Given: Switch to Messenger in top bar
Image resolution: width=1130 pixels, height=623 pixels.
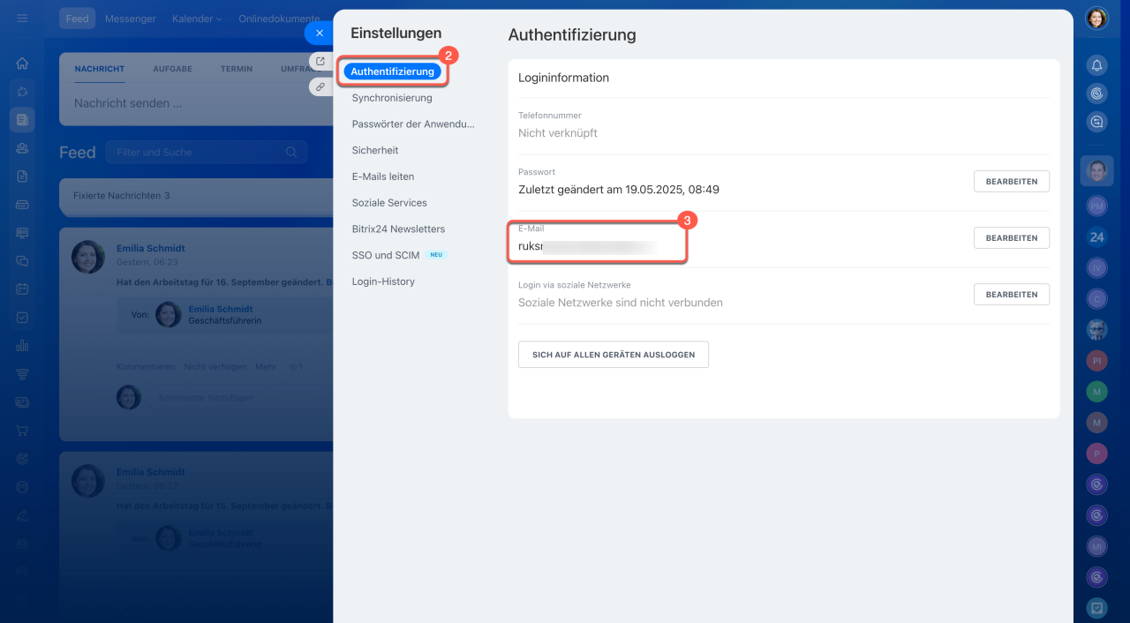Looking at the screenshot, I should point(130,19).
